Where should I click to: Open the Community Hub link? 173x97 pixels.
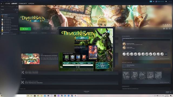click(34, 33)
